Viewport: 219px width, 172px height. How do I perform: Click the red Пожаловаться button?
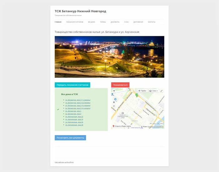pos(120,85)
